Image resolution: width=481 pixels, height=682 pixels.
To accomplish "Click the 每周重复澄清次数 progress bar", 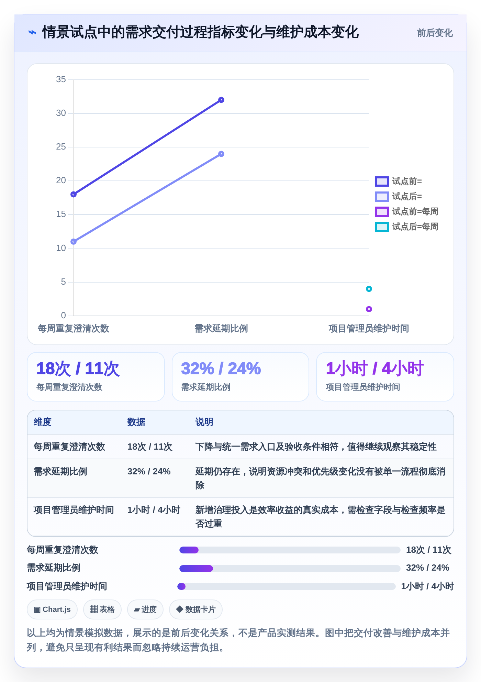I will pos(290,550).
